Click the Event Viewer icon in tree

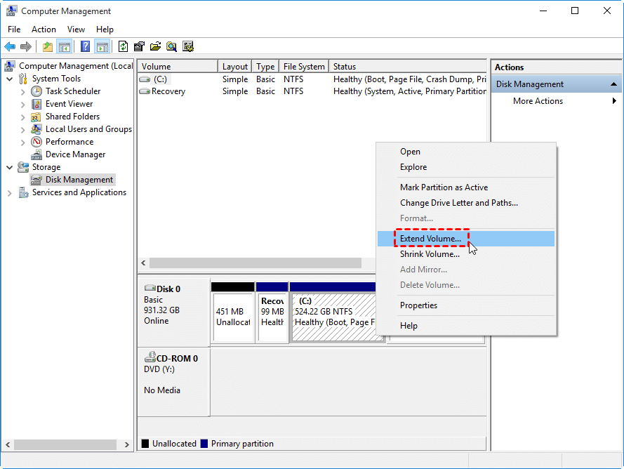tap(36, 105)
